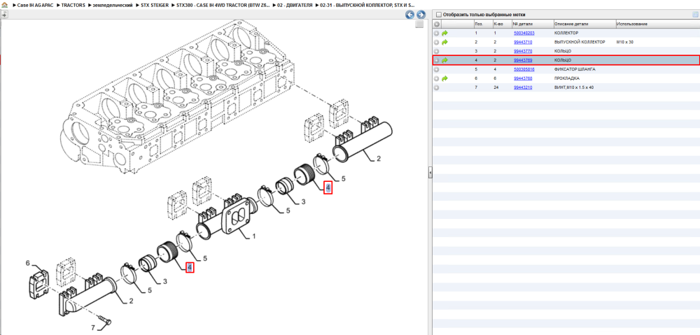Viewport: 700px width, 335px height.
Task: Click plus icon for ПРОКЛАДКА row
Action: tap(437, 78)
